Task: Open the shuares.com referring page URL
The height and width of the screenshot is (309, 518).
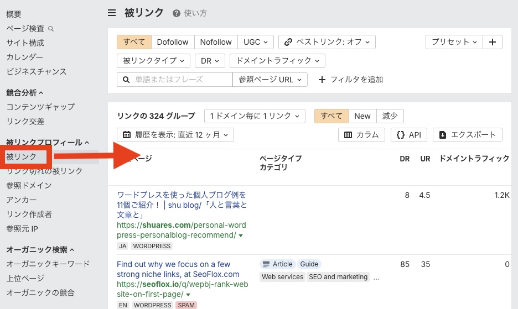Action: tap(182, 230)
